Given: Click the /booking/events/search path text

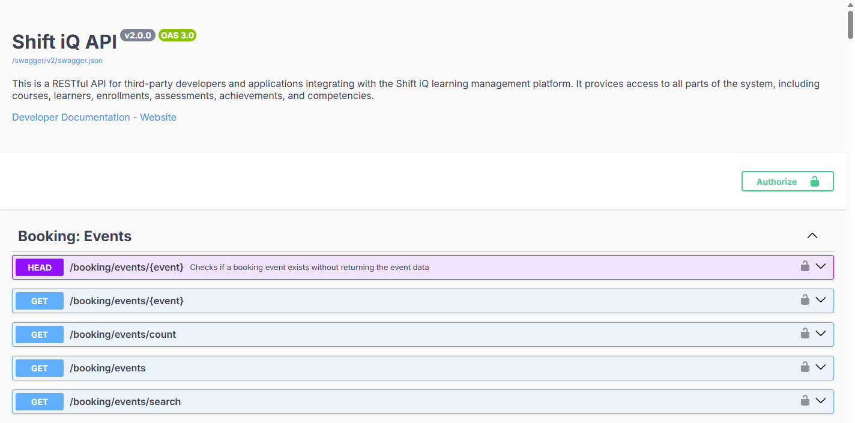Looking at the screenshot, I should coord(125,401).
